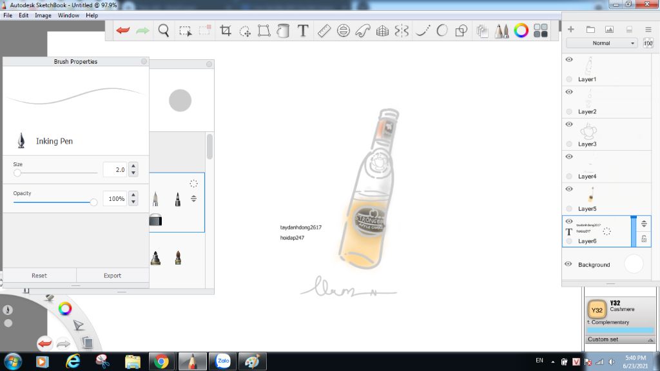Open the Brush Palette icon
The width and height of the screenshot is (660, 371).
(501, 31)
